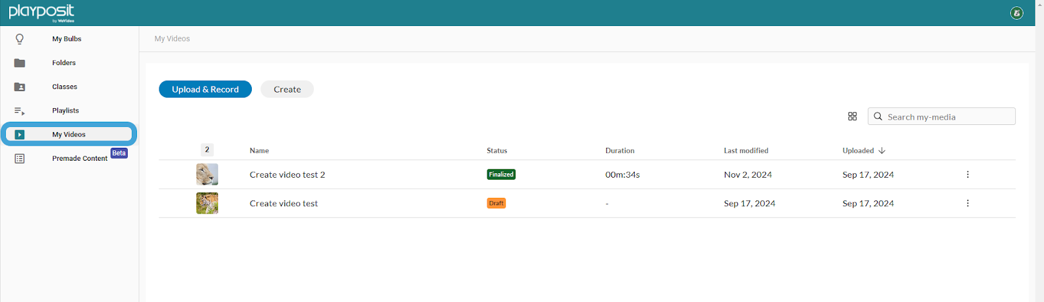Screen dimensions: 1044x302
Task: Sort by the Last modified column header
Action: (746, 150)
